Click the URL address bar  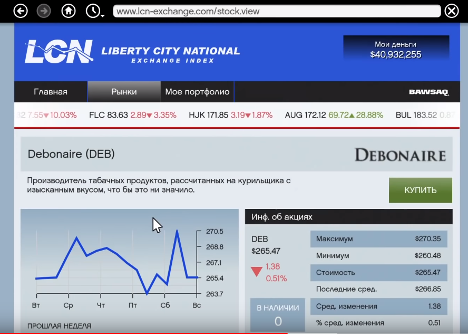coord(277,12)
